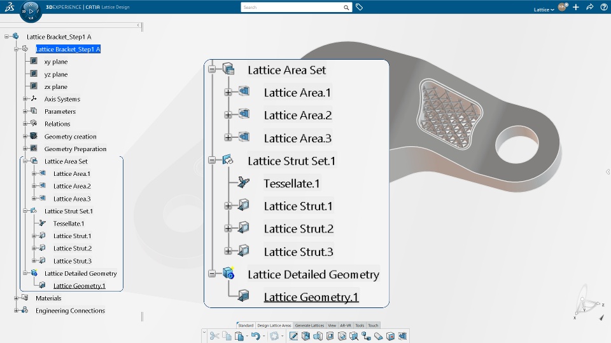Select the Positioned Sketch tool icon

click(x=293, y=336)
